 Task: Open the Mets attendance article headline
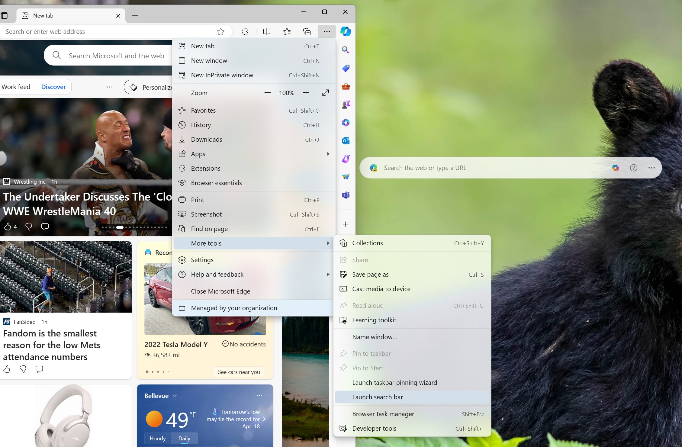point(52,345)
